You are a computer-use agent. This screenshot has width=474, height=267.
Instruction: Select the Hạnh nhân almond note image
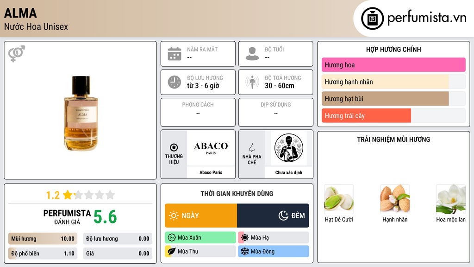coord(395,199)
